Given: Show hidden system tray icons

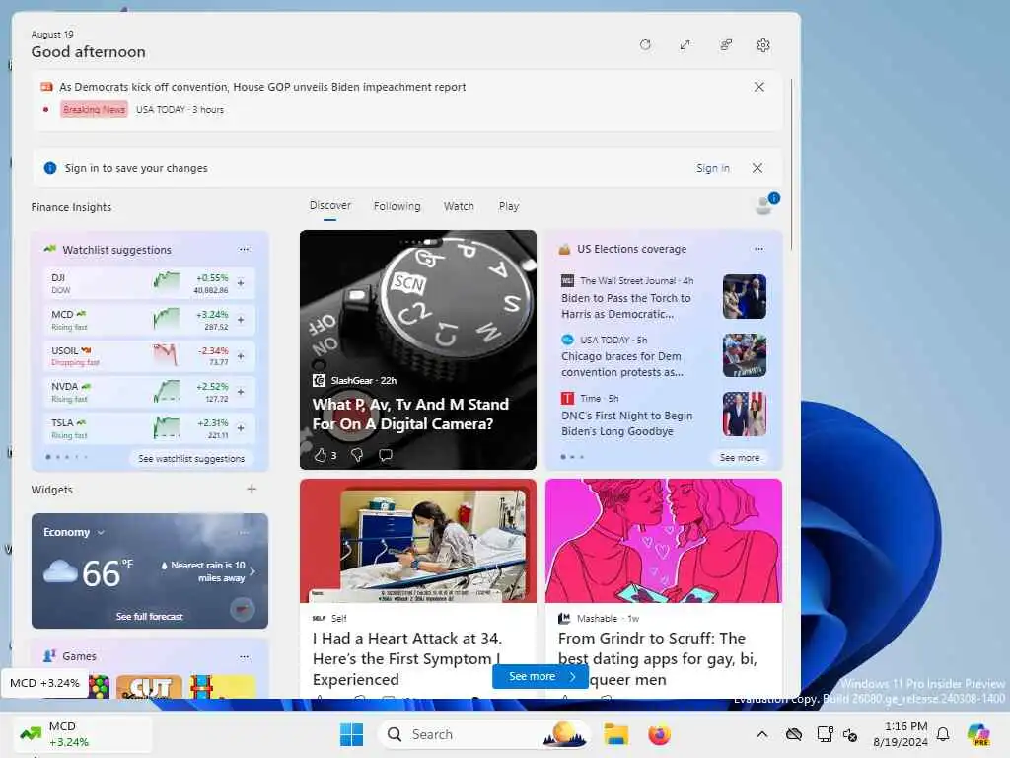Looking at the screenshot, I should 762,734.
